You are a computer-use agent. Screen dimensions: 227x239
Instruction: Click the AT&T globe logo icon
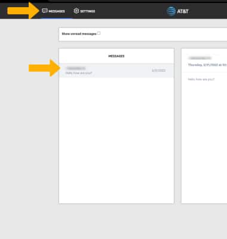171,11
